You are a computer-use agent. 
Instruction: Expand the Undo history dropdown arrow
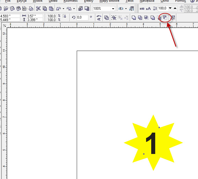(x=63, y=9)
